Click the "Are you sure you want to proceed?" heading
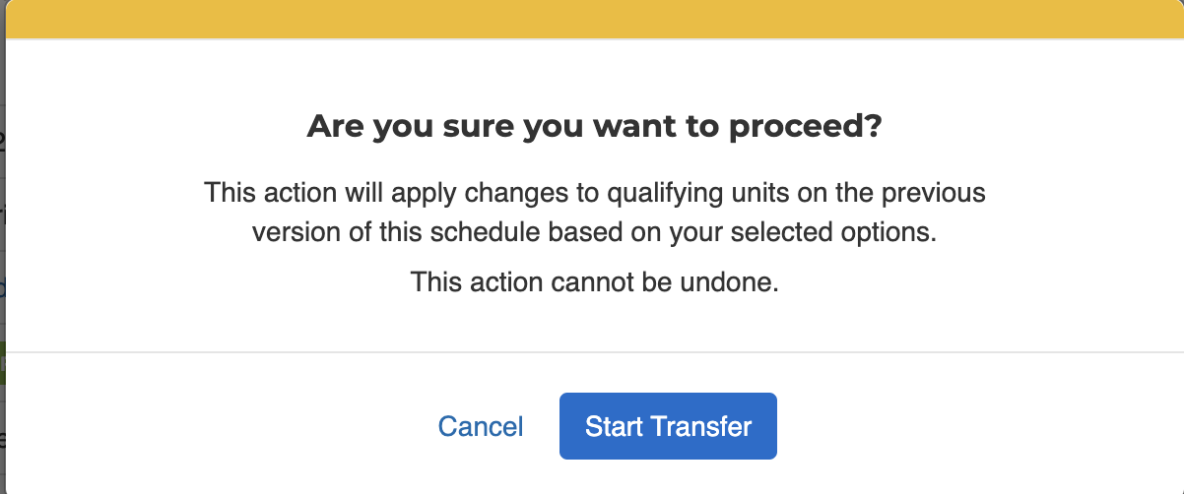 coord(594,127)
